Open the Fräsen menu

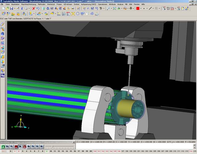click(59, 4)
